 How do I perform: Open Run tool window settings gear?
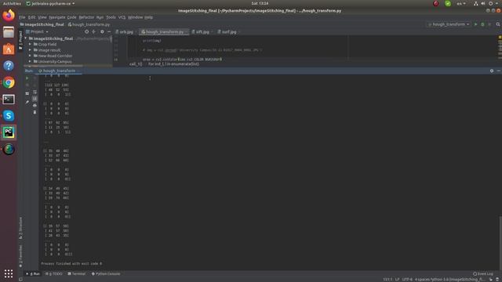[x=492, y=70]
